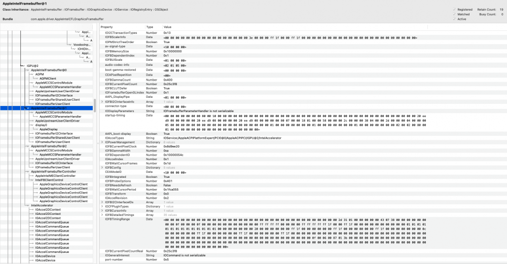This screenshot has height=264, width=507.
Task: Select the highlighted AppleIntelFramebuffer@1 tree row
Action: tap(46, 108)
